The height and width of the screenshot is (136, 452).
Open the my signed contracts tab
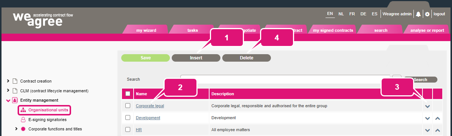[x=333, y=30]
